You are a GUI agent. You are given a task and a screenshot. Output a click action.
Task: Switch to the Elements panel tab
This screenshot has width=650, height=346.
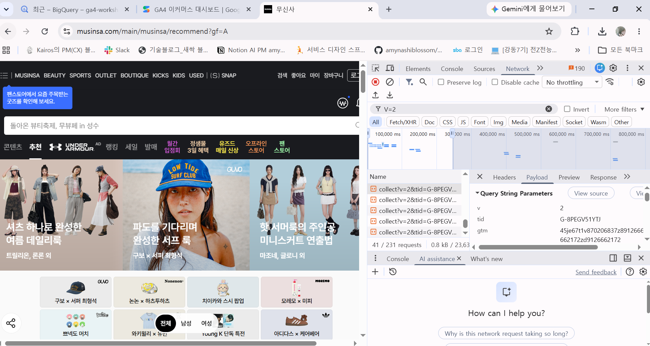(418, 69)
